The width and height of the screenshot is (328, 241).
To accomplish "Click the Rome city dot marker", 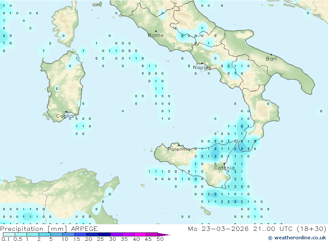I will tap(156, 31).
